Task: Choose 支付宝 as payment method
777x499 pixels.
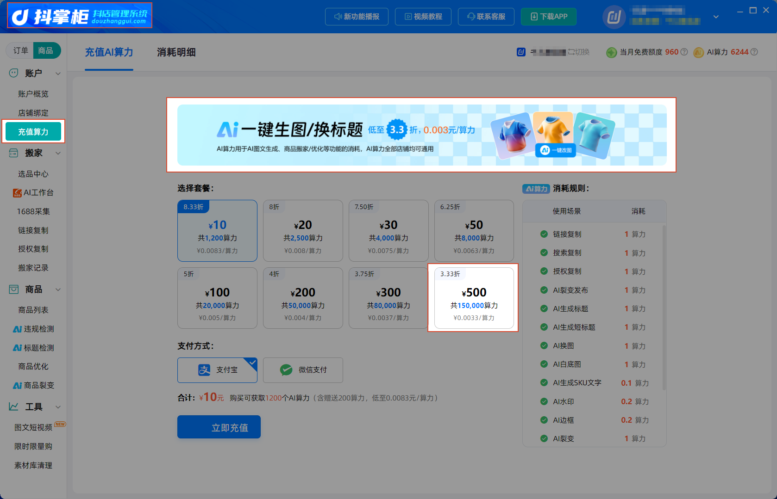Action: [x=217, y=370]
